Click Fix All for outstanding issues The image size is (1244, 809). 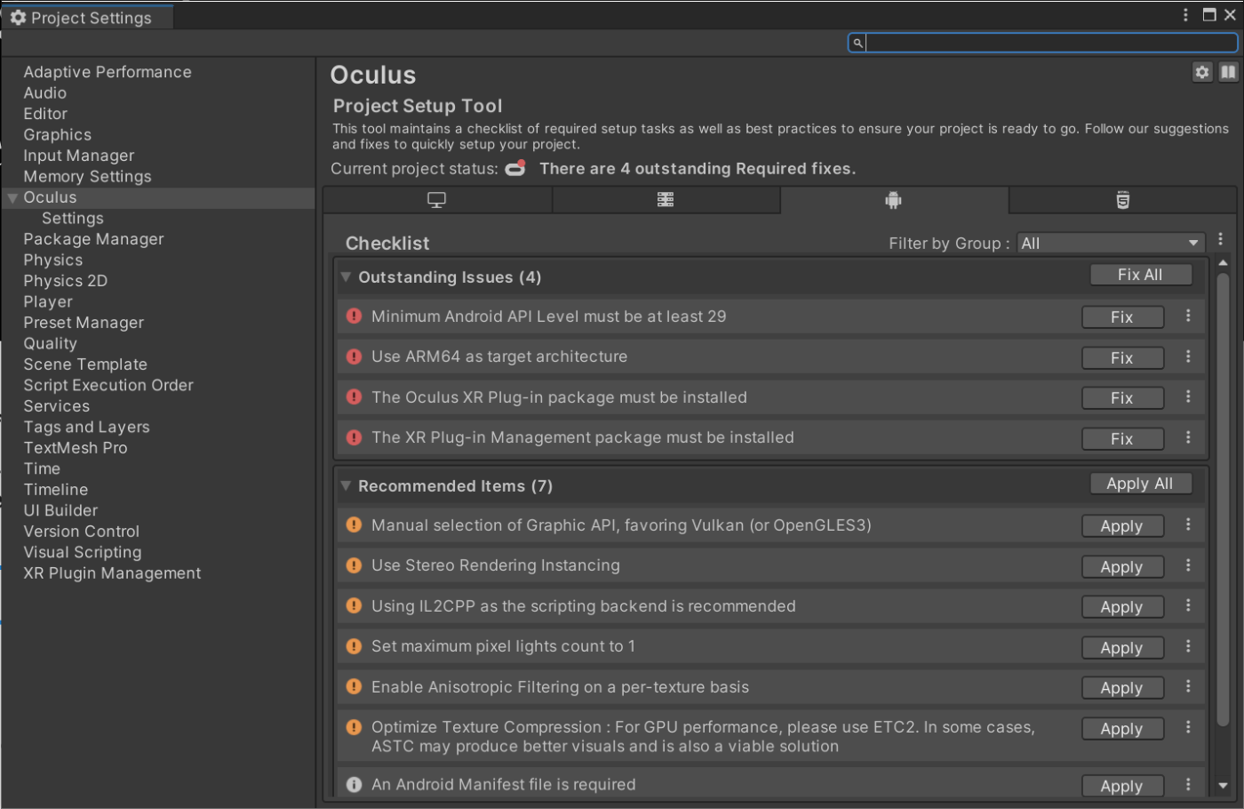(x=1141, y=275)
